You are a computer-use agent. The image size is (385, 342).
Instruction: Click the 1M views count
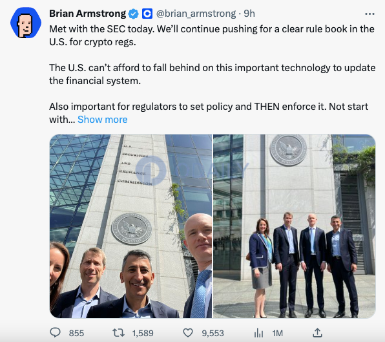(x=278, y=334)
